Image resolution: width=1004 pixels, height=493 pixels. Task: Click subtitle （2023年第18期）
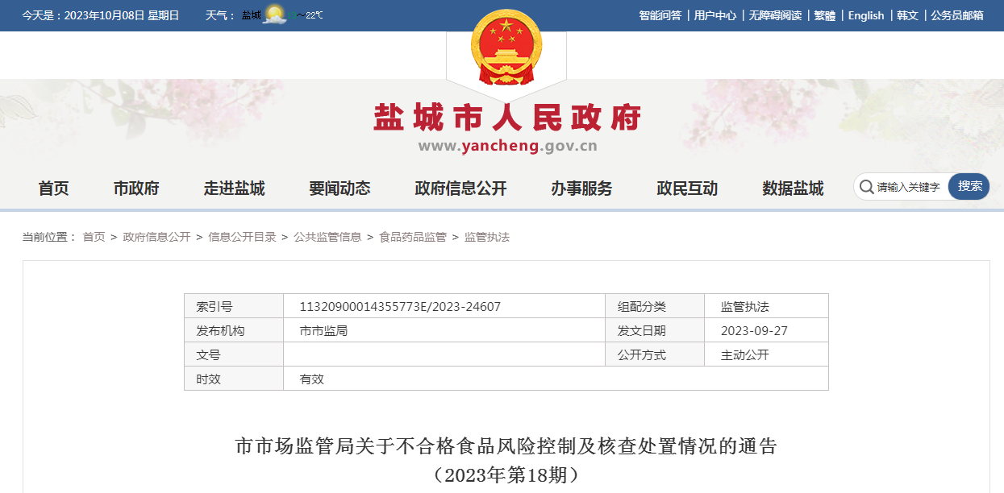(x=506, y=474)
